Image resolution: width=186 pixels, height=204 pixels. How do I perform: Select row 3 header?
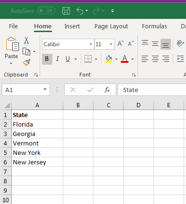pyautogui.click(x=6, y=134)
